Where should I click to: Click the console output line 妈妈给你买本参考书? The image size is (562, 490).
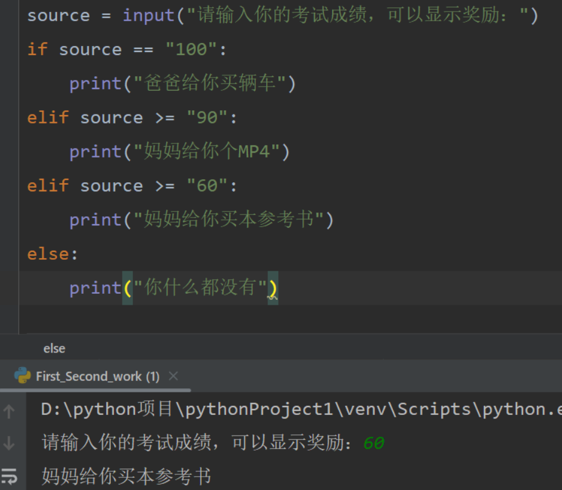coord(127,476)
